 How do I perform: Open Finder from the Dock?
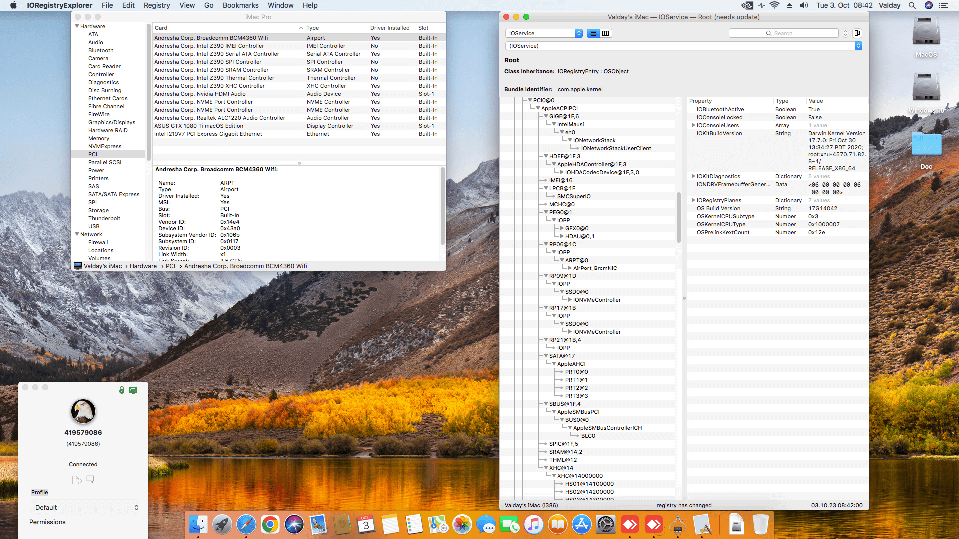pos(198,525)
